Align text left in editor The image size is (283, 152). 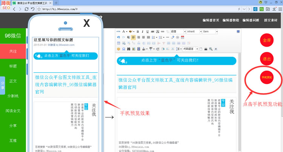click(x=134, y=37)
